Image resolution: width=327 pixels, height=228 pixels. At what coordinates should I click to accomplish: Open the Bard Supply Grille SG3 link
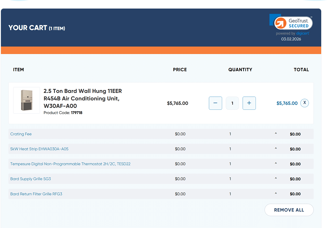pyautogui.click(x=30, y=179)
